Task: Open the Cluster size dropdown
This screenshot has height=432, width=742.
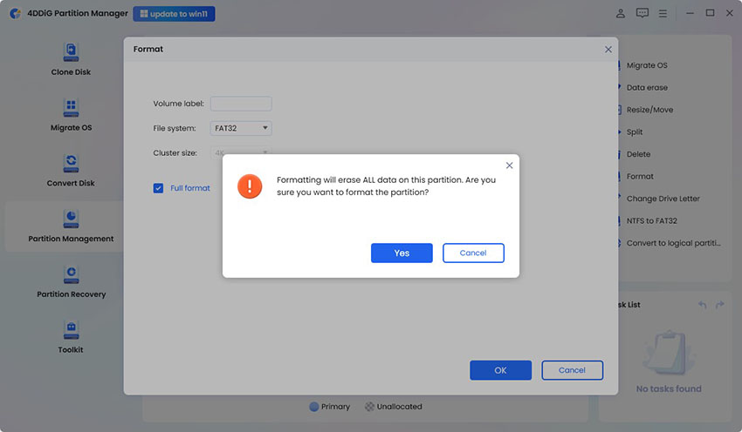Action: tap(241, 152)
